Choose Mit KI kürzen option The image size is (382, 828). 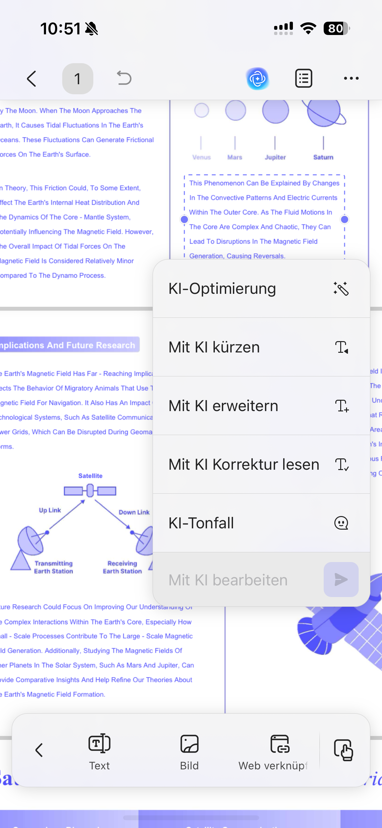[261, 347]
